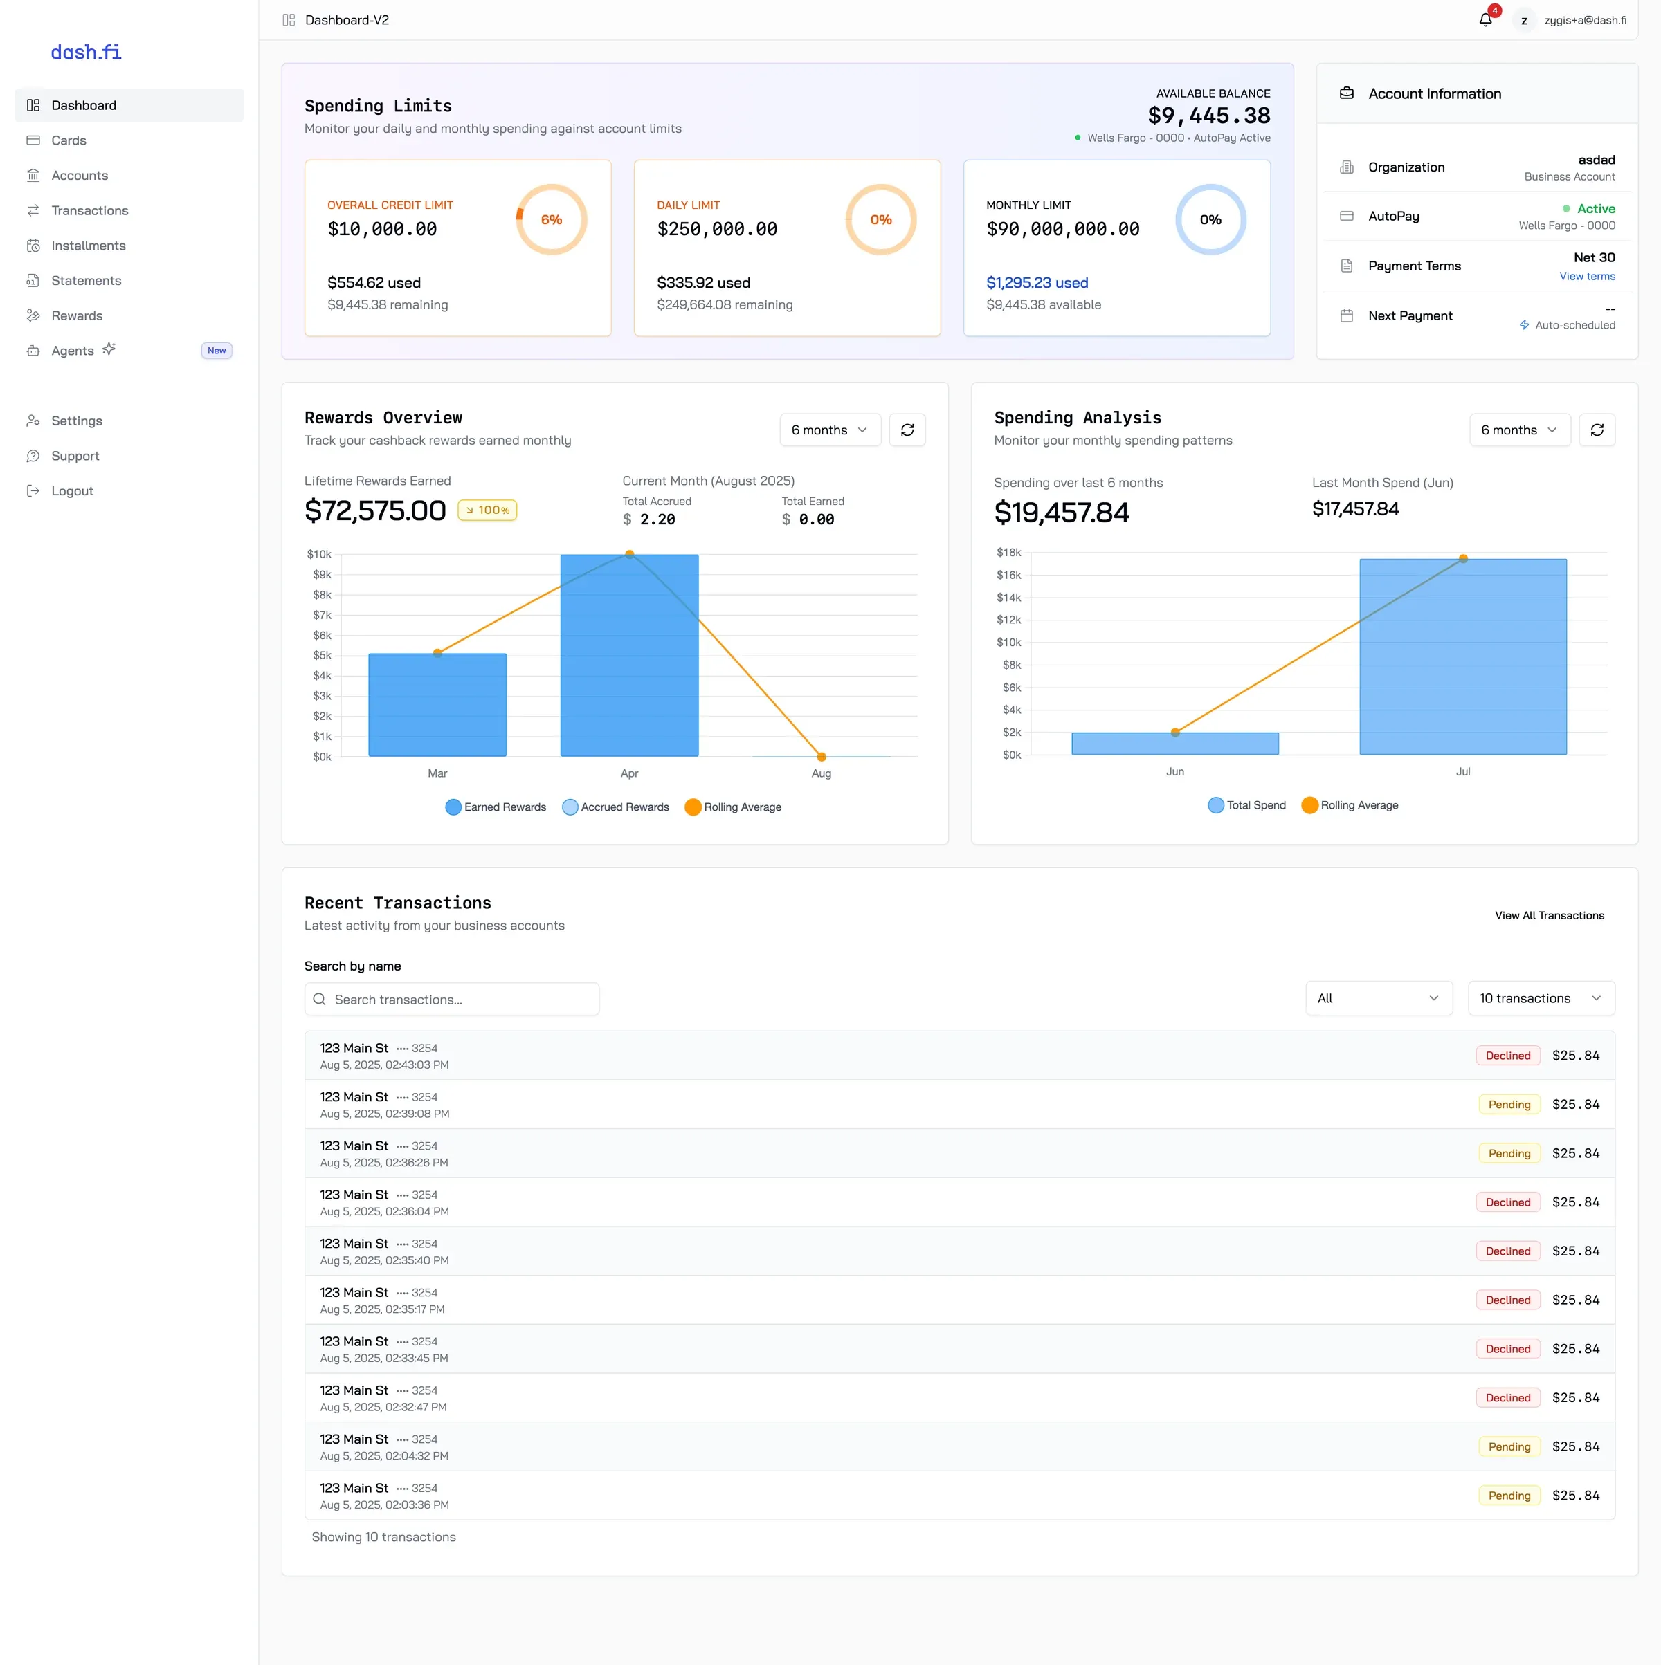1661x1665 pixels.
Task: Open the notifications bell icon
Action: pos(1485,20)
